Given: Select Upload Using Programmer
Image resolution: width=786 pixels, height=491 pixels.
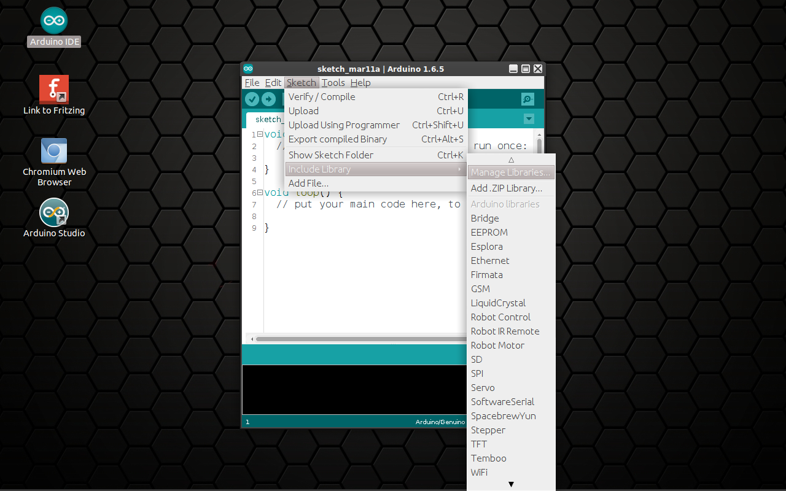Looking at the screenshot, I should [x=376, y=125].
